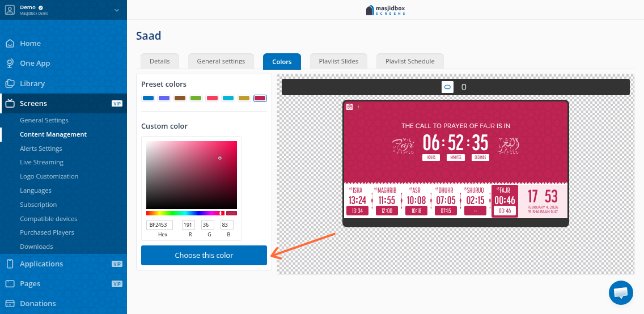Select the crimson preset color
Viewport: 644px width, 314px height.
click(x=260, y=98)
